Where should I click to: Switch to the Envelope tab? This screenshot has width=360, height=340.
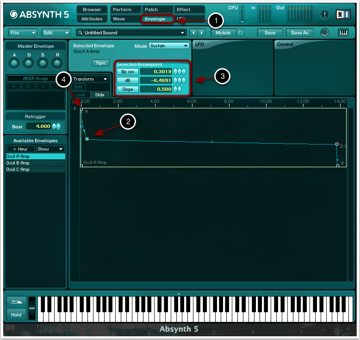157,19
